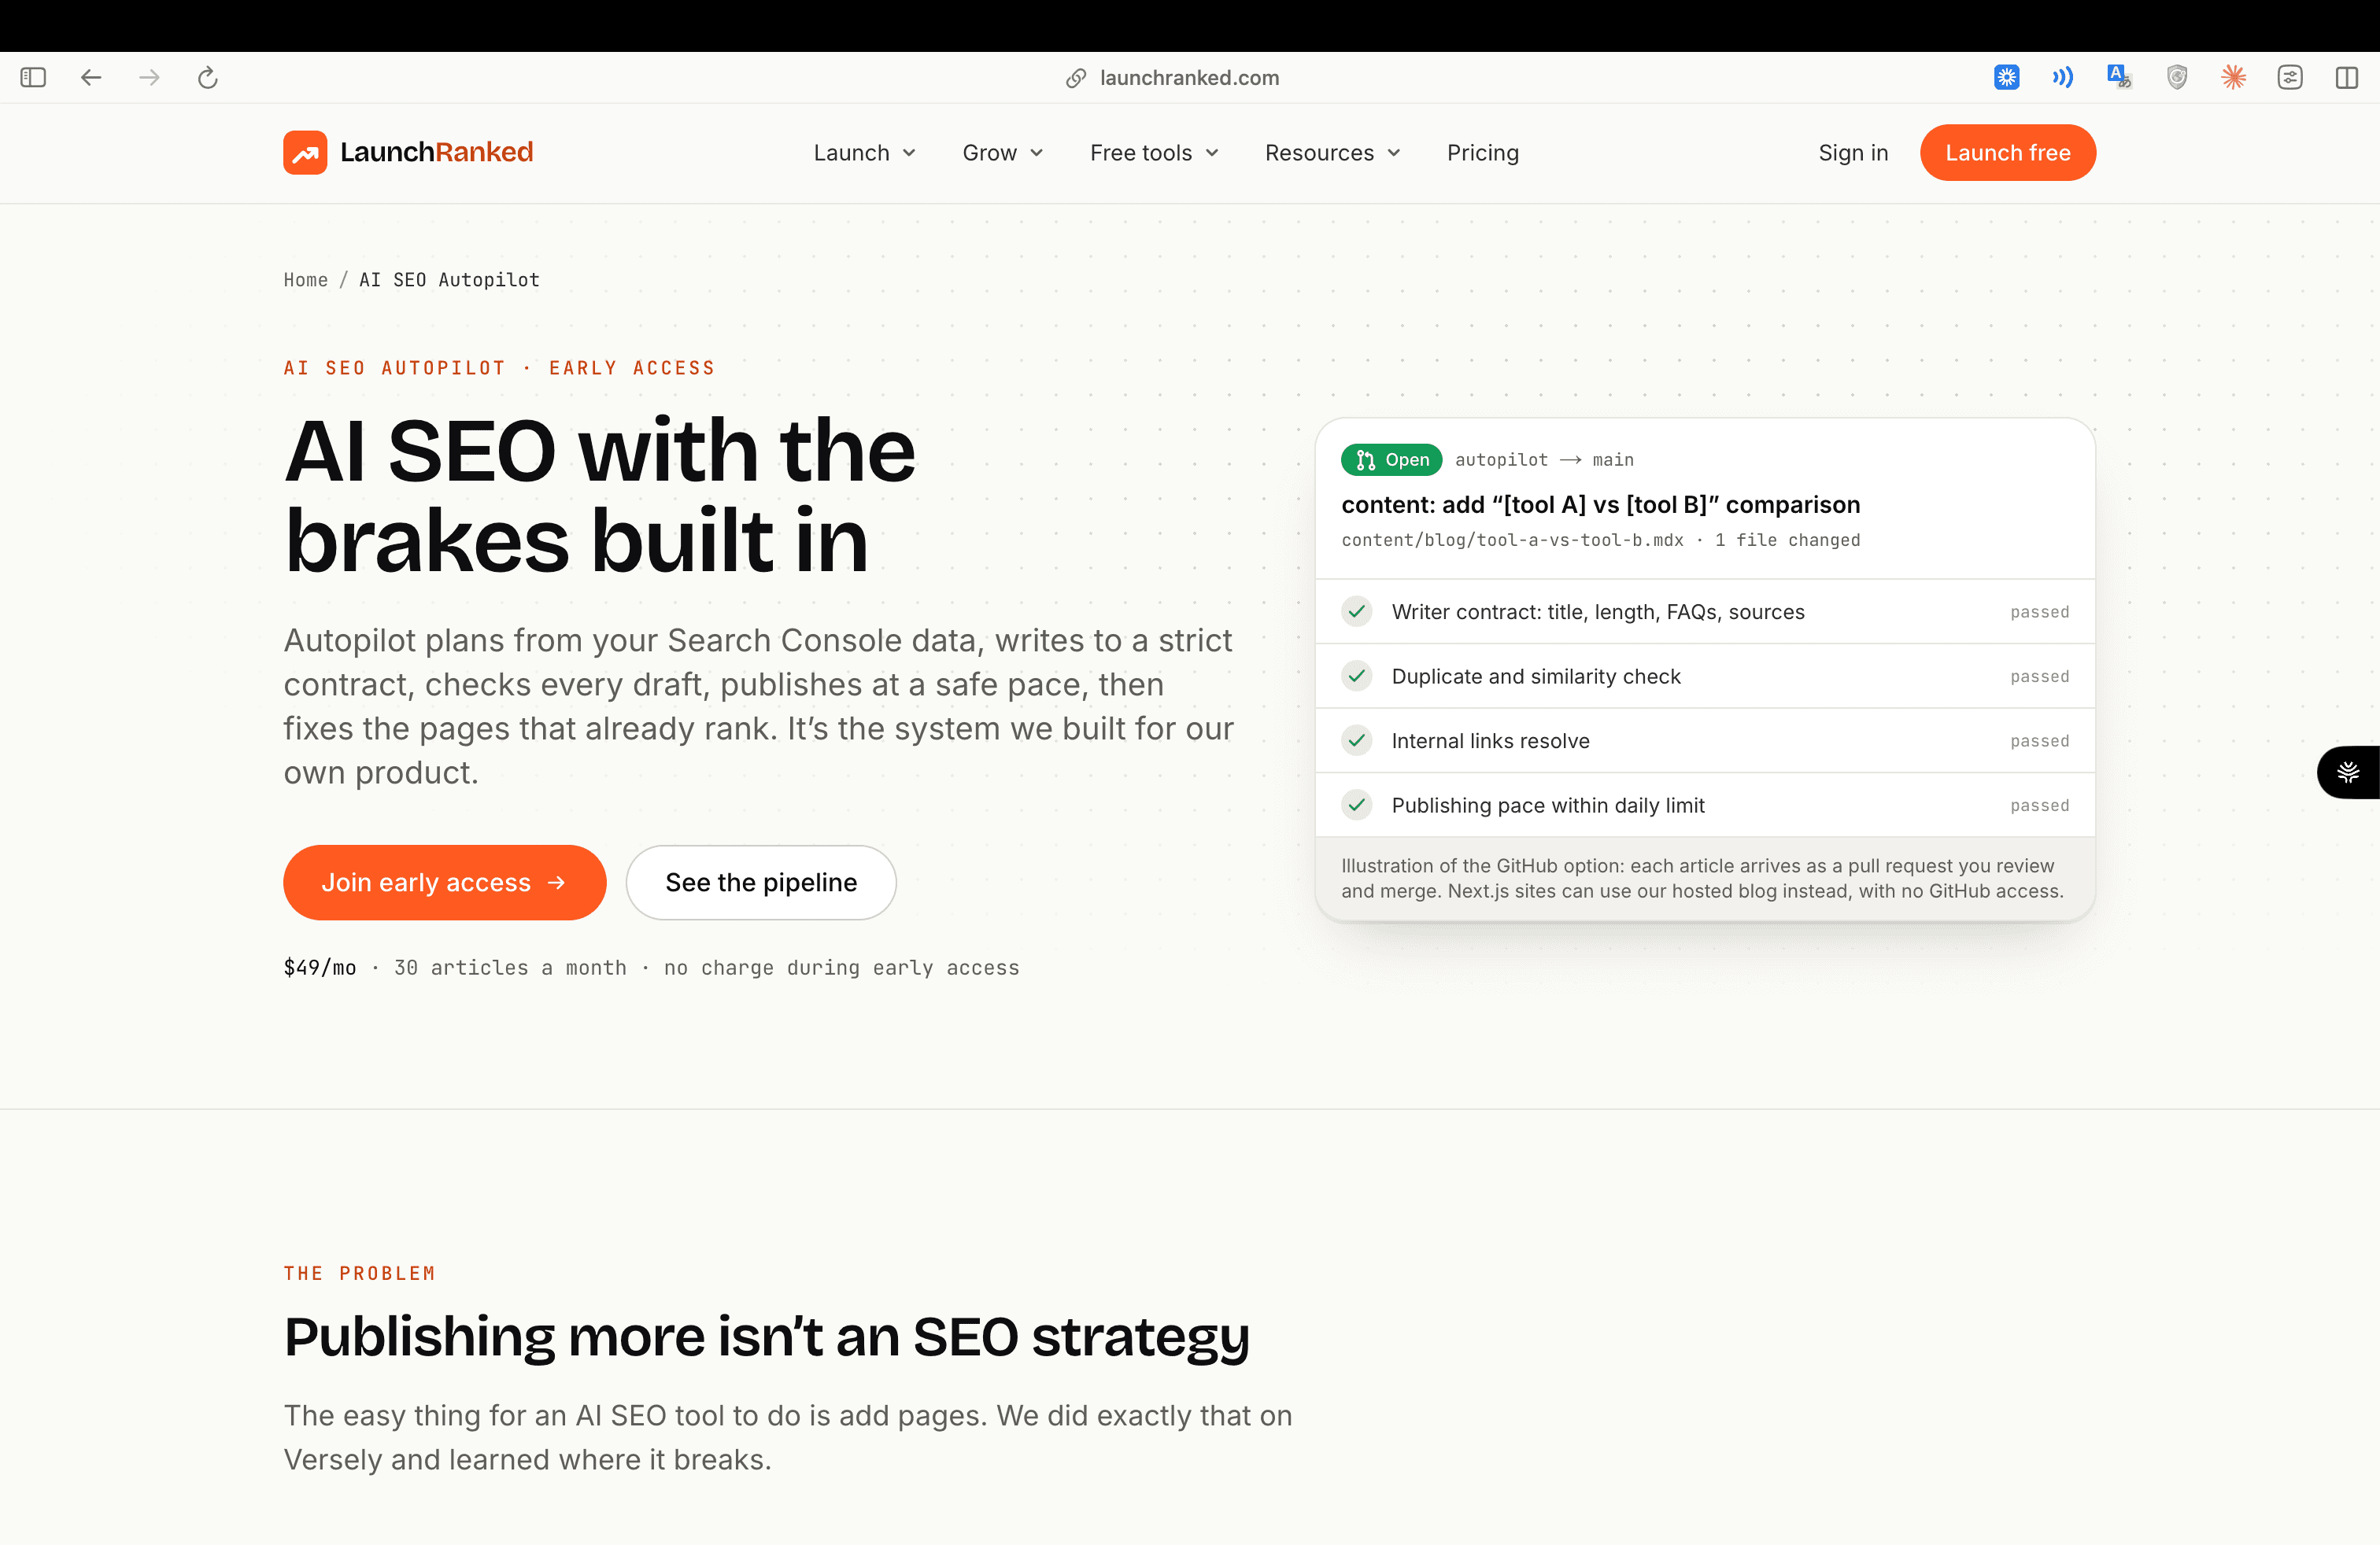Click the autopilot → main branch label

click(1544, 459)
